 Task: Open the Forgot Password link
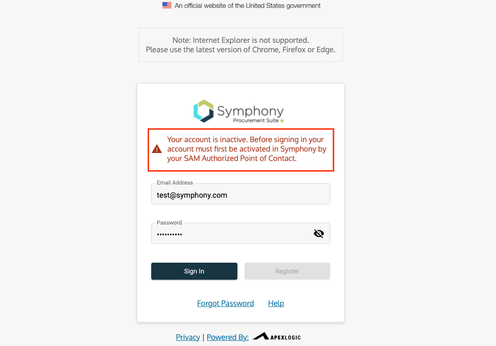click(225, 303)
